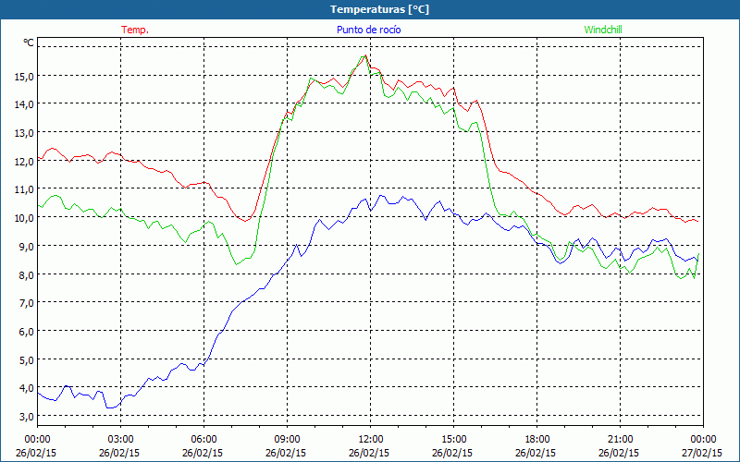Click the 15:00 time axis label
Viewport: 740px width, 462px height.
coord(453,440)
